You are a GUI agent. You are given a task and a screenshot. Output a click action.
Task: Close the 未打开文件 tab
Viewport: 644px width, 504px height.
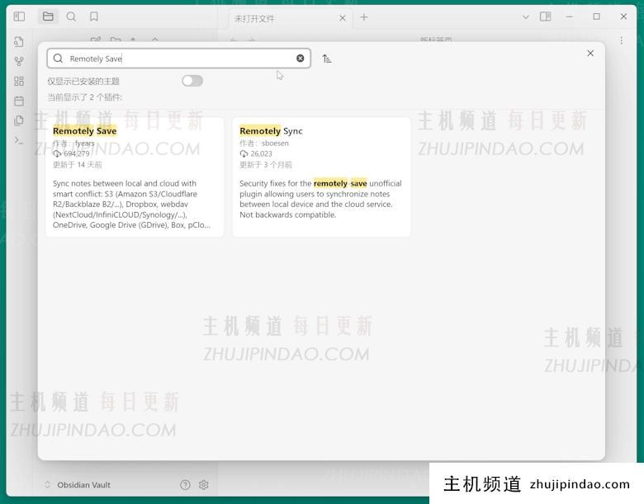(342, 18)
